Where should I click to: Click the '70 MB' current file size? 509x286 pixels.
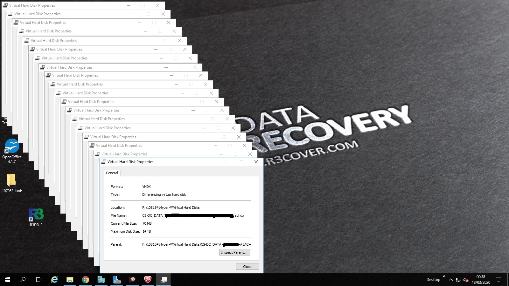point(147,223)
